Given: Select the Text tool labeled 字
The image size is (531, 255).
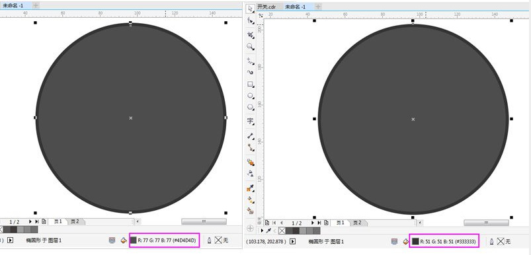Looking at the screenshot, I should (x=250, y=121).
